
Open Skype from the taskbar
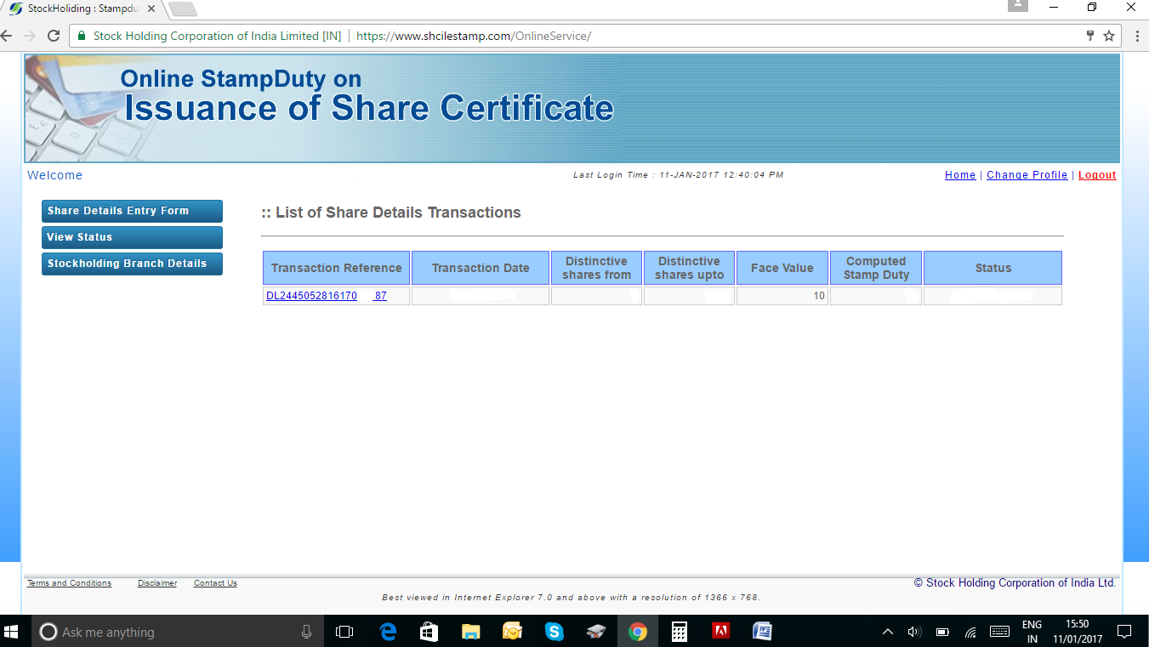(x=555, y=632)
